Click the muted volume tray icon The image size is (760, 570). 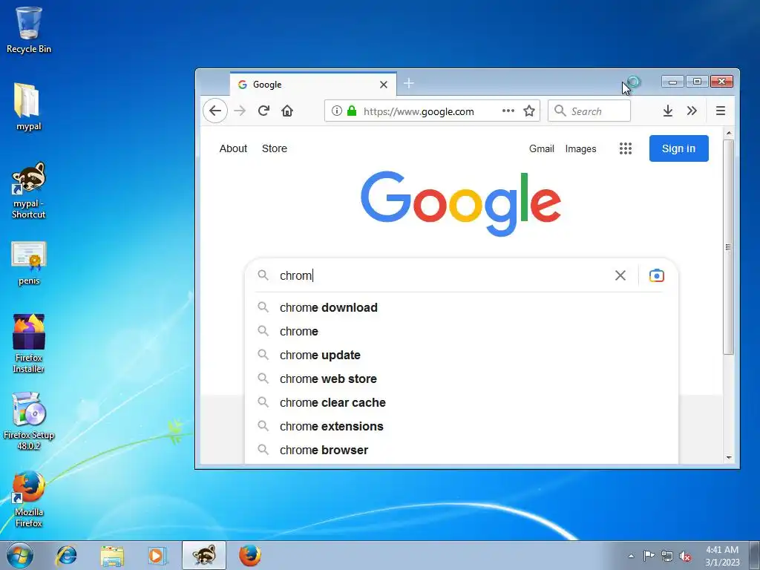[685, 556]
